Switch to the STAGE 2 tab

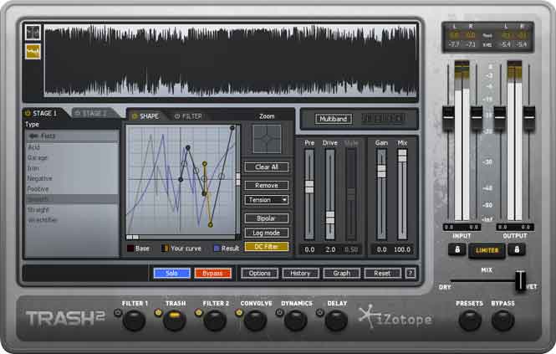pos(94,113)
